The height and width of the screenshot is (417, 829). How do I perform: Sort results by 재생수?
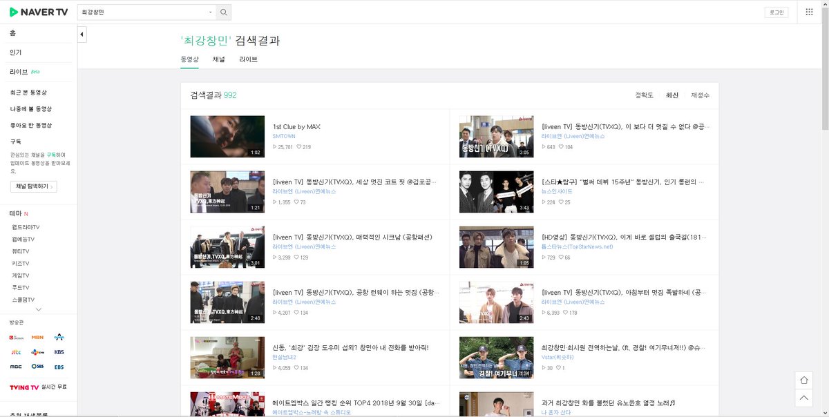tap(701, 95)
